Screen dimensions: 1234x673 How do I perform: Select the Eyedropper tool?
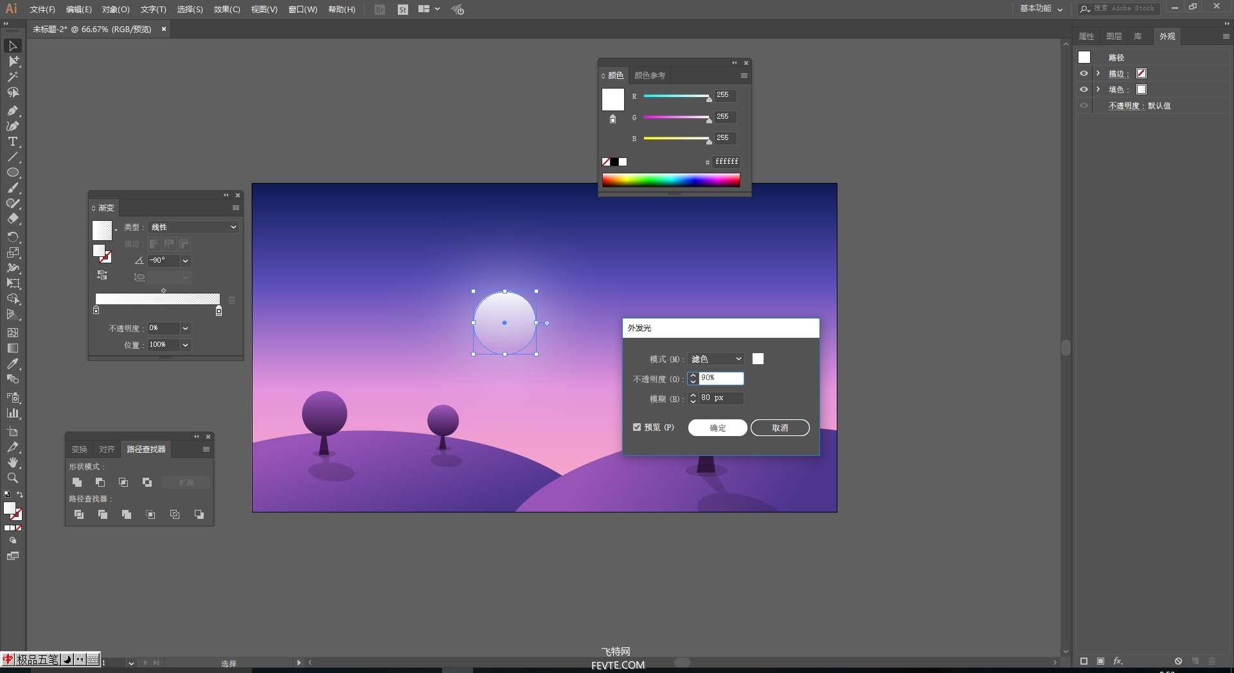pos(13,363)
